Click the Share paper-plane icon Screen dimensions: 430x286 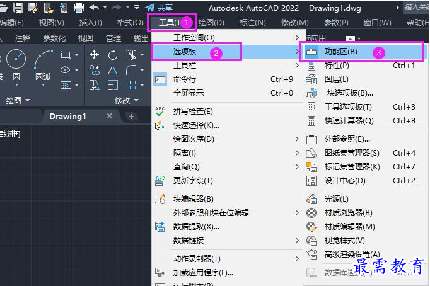[149, 8]
